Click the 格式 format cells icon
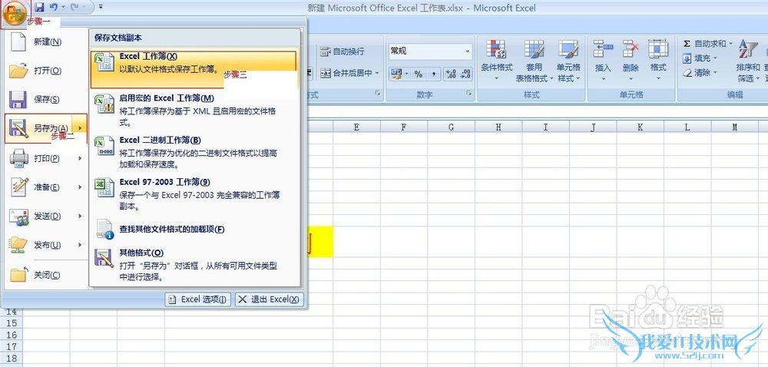Image resolution: width=768 pixels, height=367 pixels. pyautogui.click(x=658, y=49)
